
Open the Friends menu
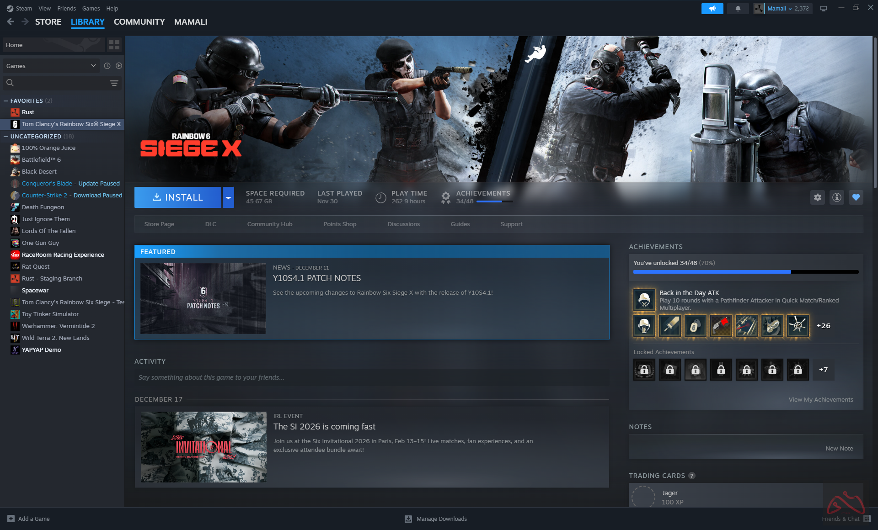pyautogui.click(x=66, y=8)
